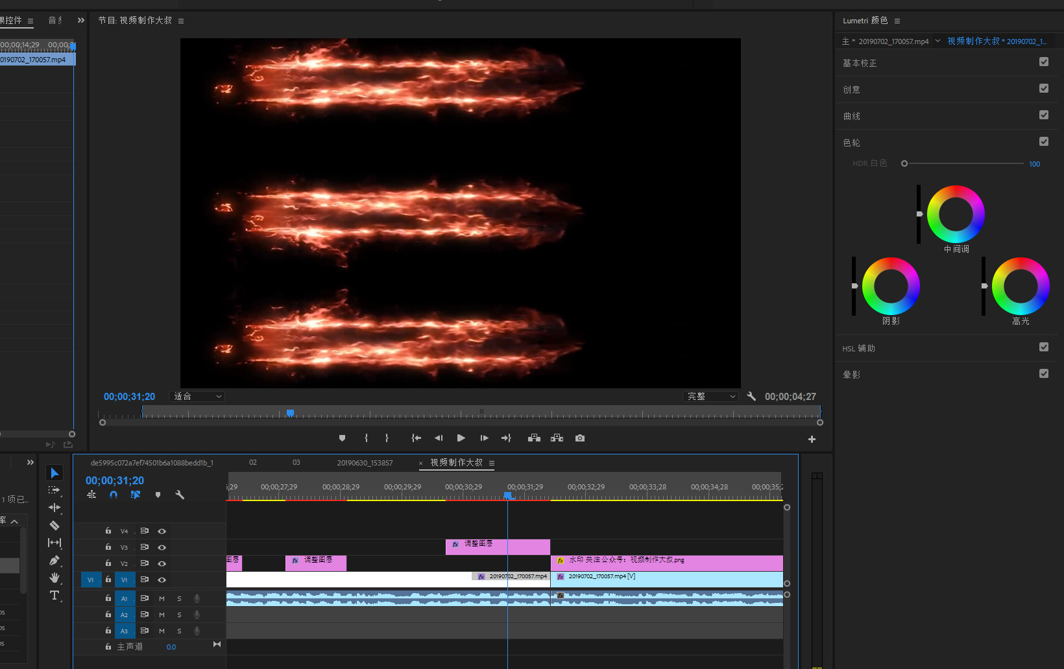Screen dimensions: 1064x669
Task: Add marker in timeline panel
Action: point(158,495)
